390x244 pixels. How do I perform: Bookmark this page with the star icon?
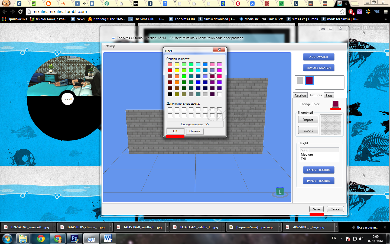(342, 12)
